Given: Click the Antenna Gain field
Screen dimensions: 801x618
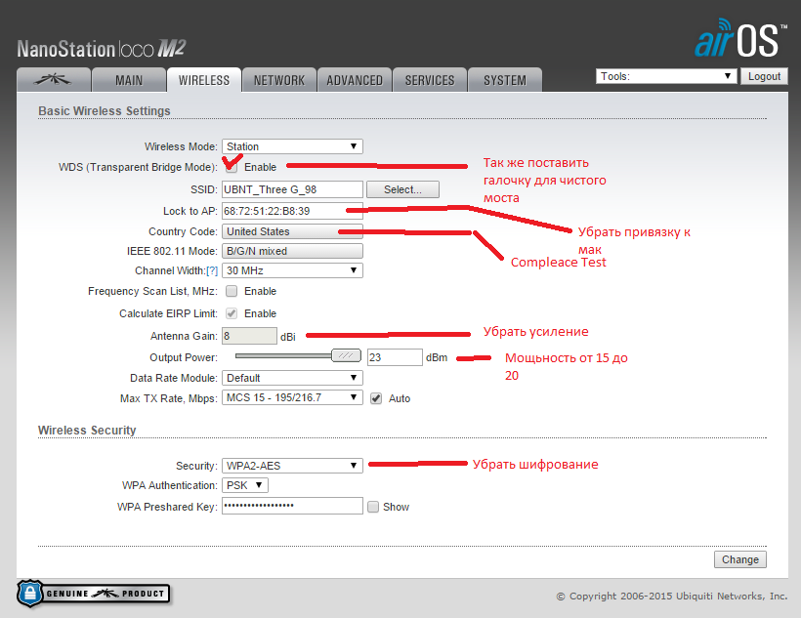Looking at the screenshot, I should [249, 336].
